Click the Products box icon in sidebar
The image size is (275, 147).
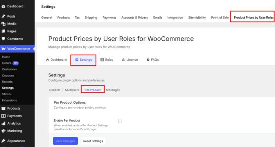(x=4, y=108)
